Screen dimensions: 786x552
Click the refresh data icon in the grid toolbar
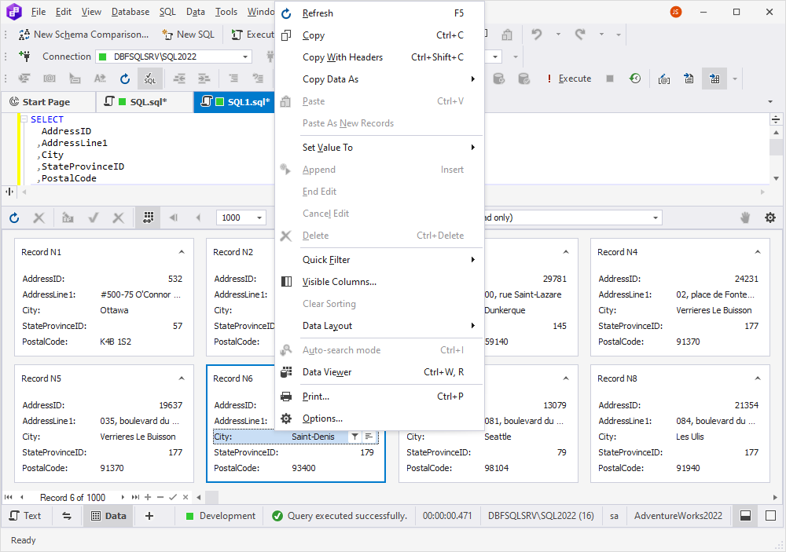(14, 218)
